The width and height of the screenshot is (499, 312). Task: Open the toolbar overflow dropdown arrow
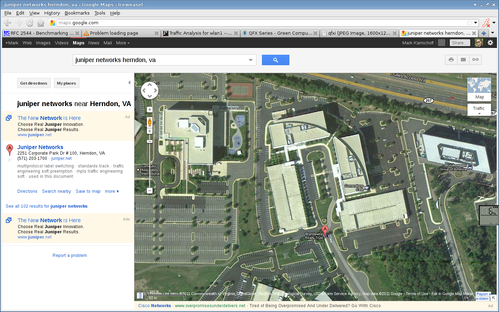(x=494, y=23)
